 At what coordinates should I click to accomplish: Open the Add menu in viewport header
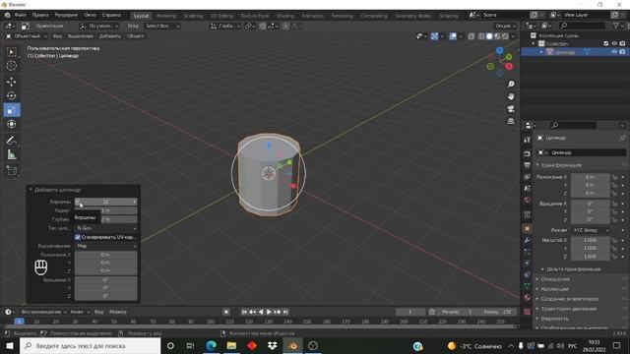point(109,36)
